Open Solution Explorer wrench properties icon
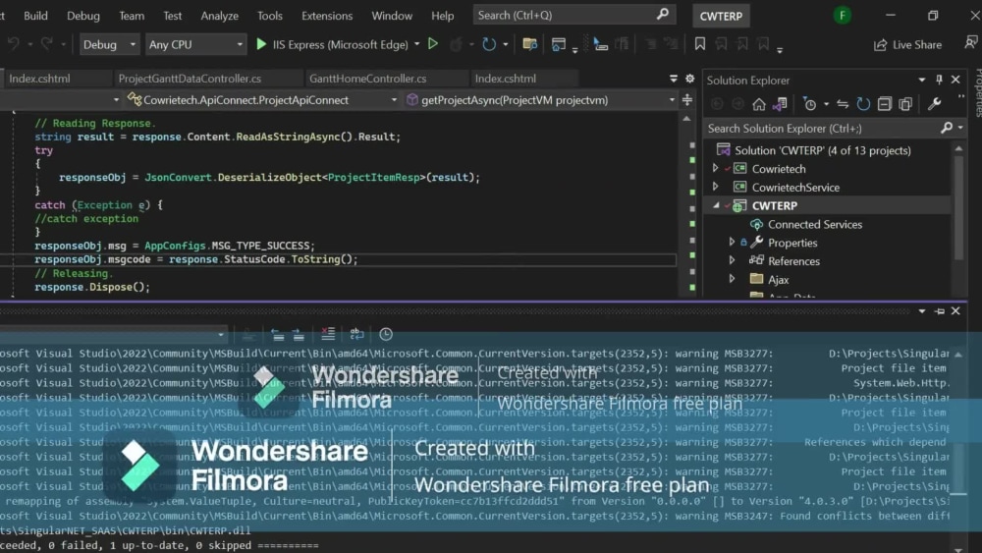Viewport: 982px width, 553px height. [934, 104]
